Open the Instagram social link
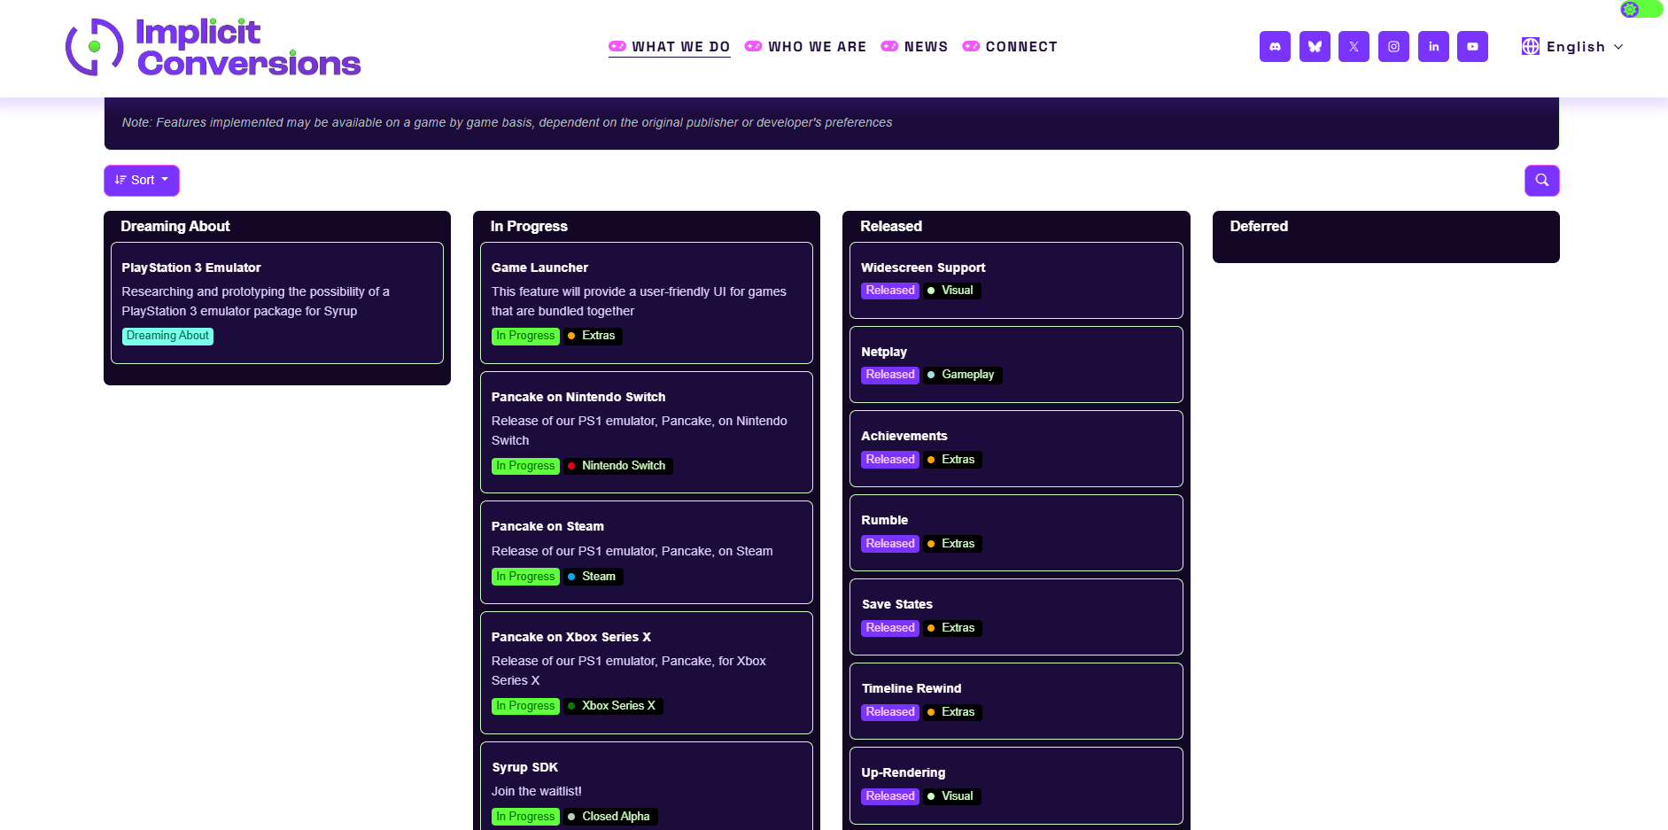1668x830 pixels. point(1393,47)
